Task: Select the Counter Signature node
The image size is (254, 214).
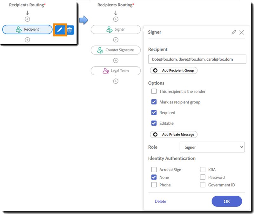Action: tap(116, 50)
